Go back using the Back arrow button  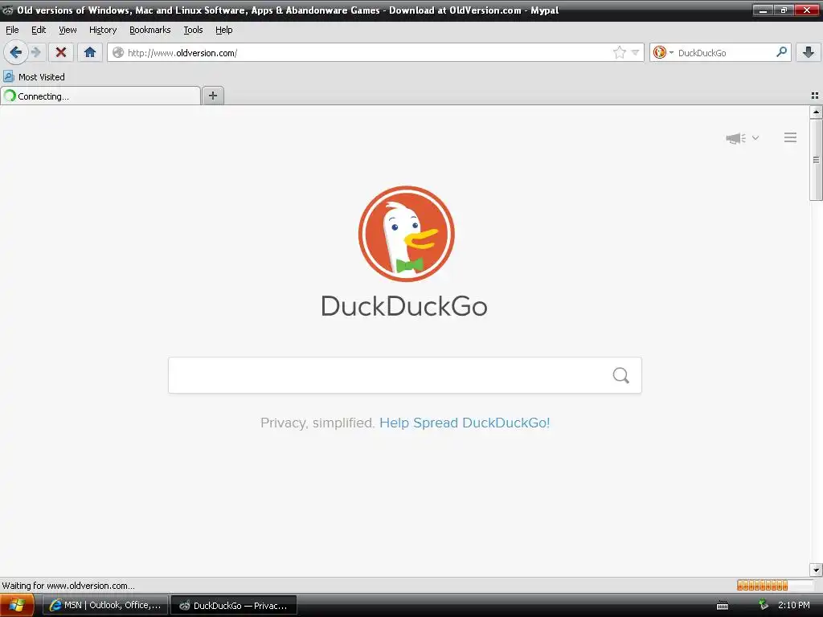[16, 52]
